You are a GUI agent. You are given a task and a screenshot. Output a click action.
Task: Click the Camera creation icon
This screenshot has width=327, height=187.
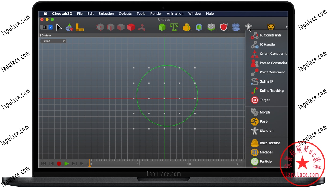coord(236,27)
